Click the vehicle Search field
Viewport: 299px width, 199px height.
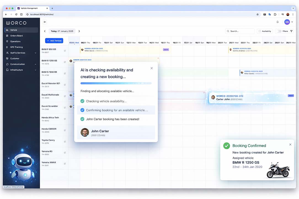click(x=240, y=31)
